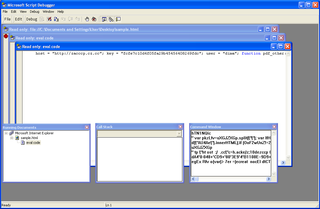Click the Step Into toolbar icon
Viewport: 320px width, 209px height.
(x=63, y=19)
